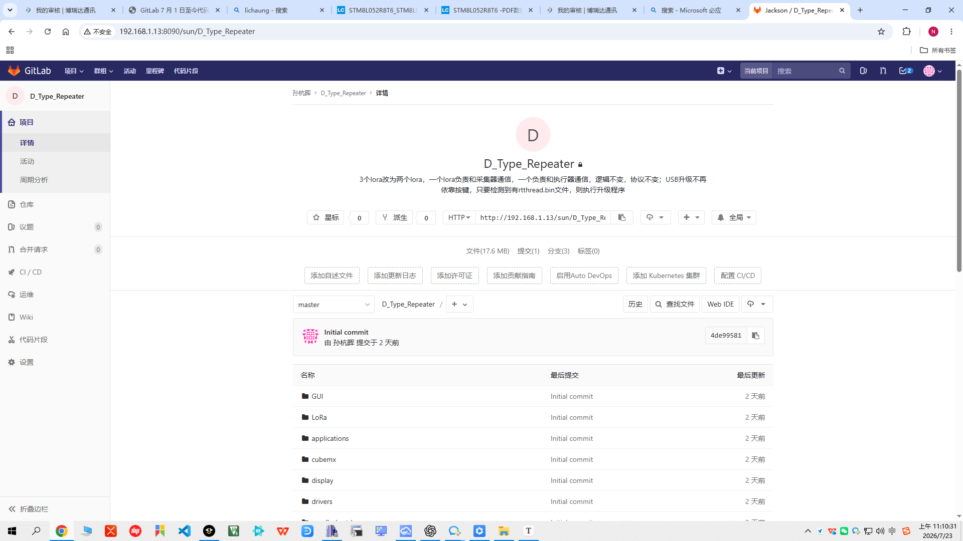
Task: Open Visual Studio Code from taskbar
Action: click(x=185, y=531)
